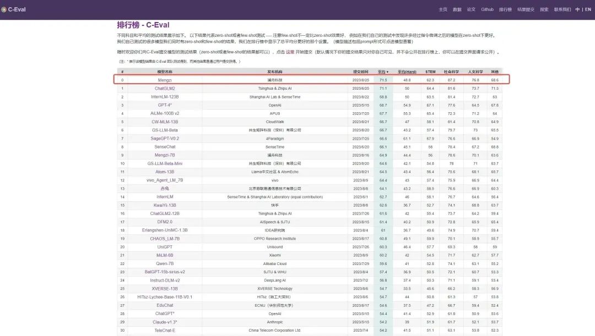Click the STEM column header
The width and height of the screenshot is (595, 336).
point(430,71)
